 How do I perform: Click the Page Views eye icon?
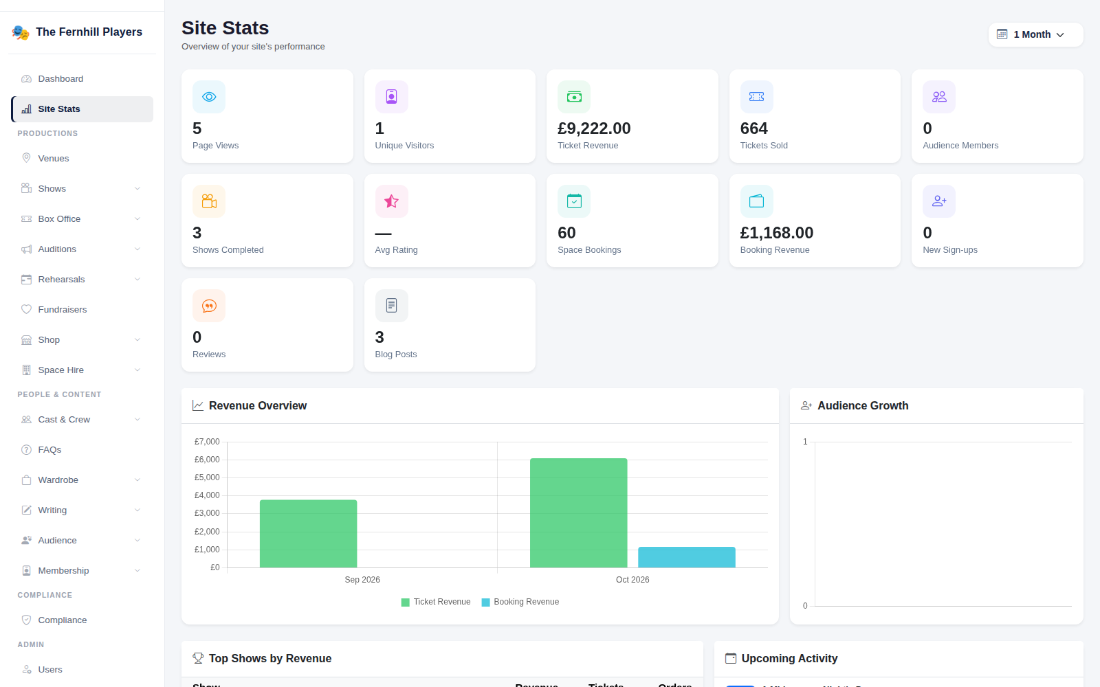tap(209, 97)
